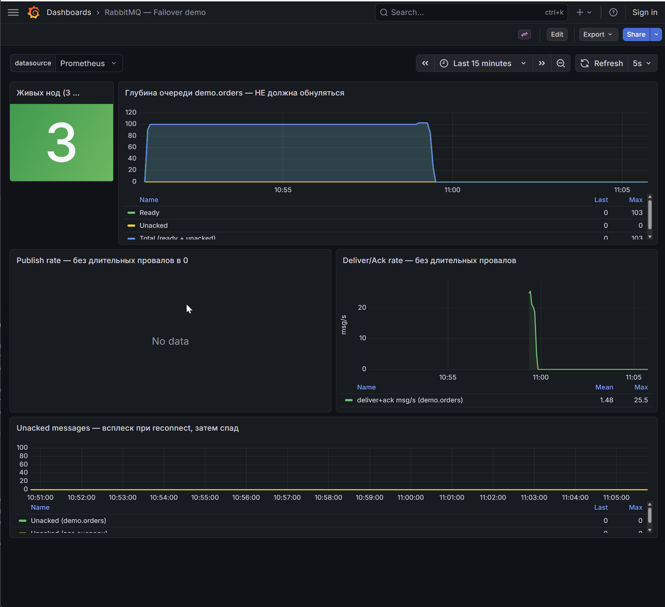This screenshot has height=607, width=665.
Task: Shift time range backwards
Action: tap(425, 63)
